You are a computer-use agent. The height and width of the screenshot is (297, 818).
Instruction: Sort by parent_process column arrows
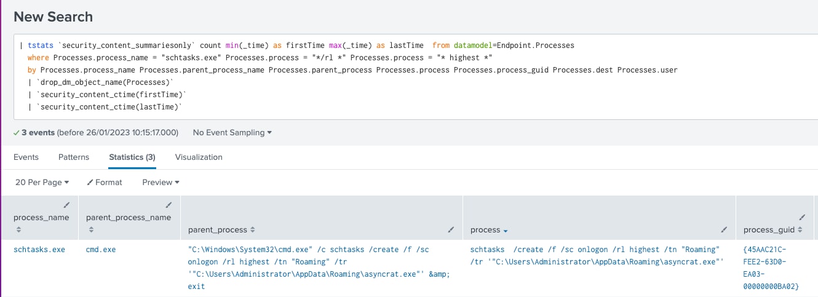pos(252,230)
